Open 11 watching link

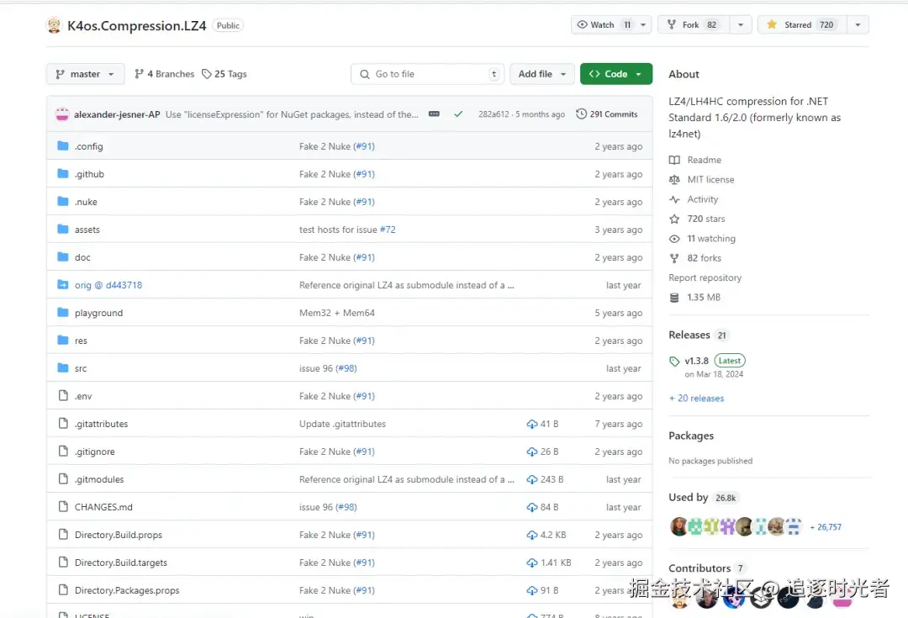(x=710, y=239)
